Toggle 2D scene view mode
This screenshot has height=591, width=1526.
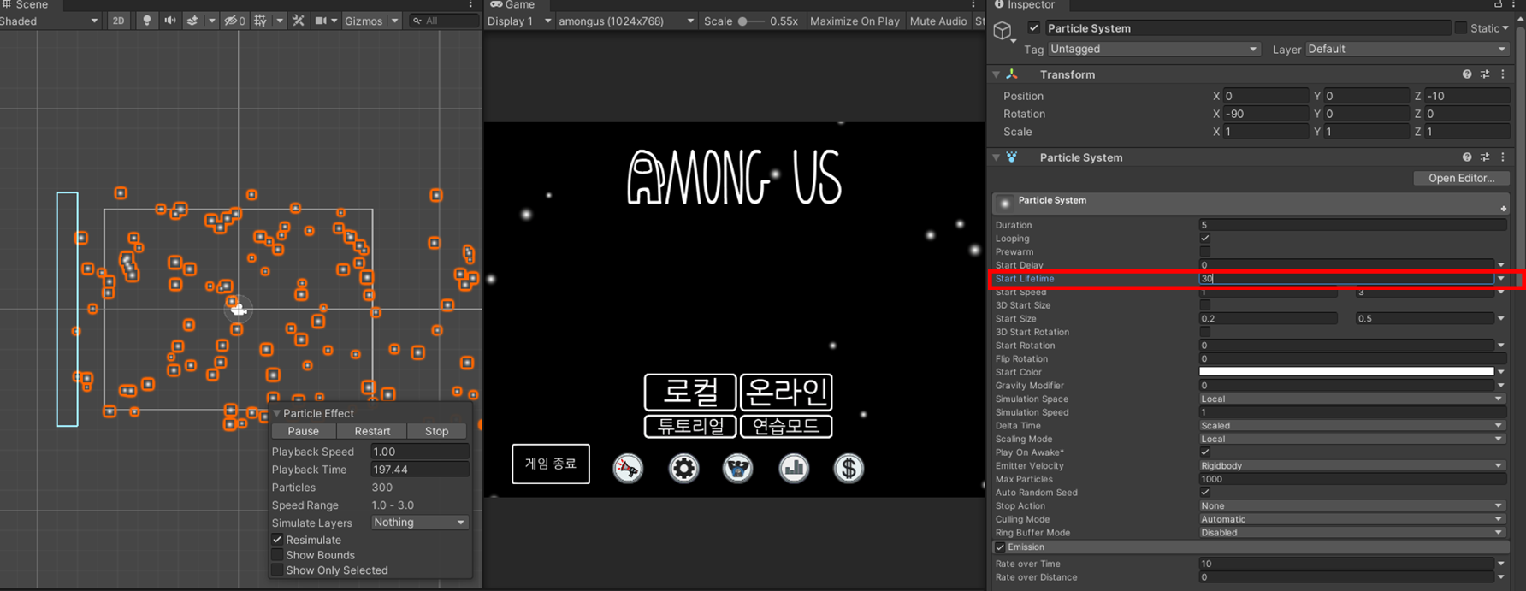coord(118,21)
